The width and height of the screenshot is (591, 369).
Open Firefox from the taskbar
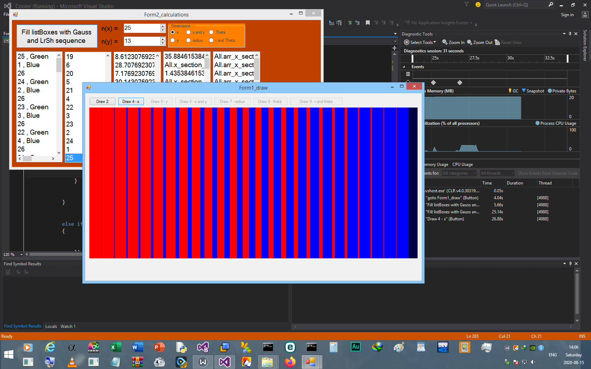[x=290, y=362]
